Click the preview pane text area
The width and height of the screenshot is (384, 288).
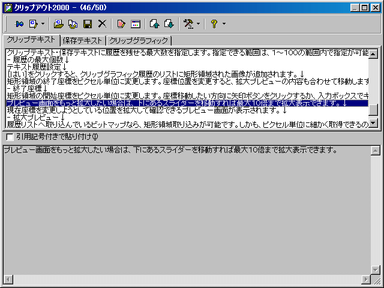tap(187, 211)
